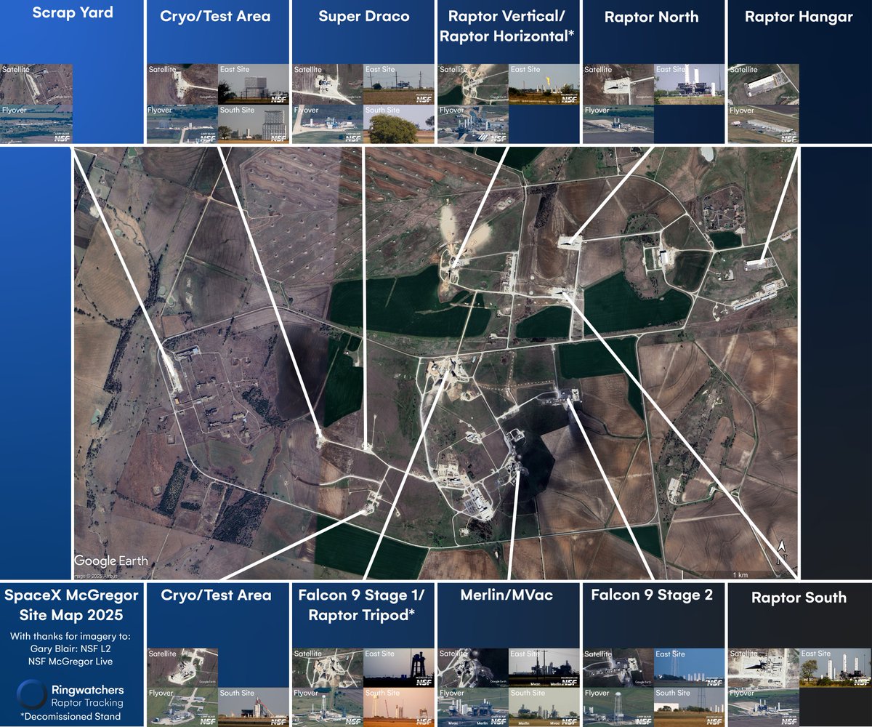872x727 pixels.
Task: View Falcon 9 Stage 2 Flyover photo
Action: [618, 707]
